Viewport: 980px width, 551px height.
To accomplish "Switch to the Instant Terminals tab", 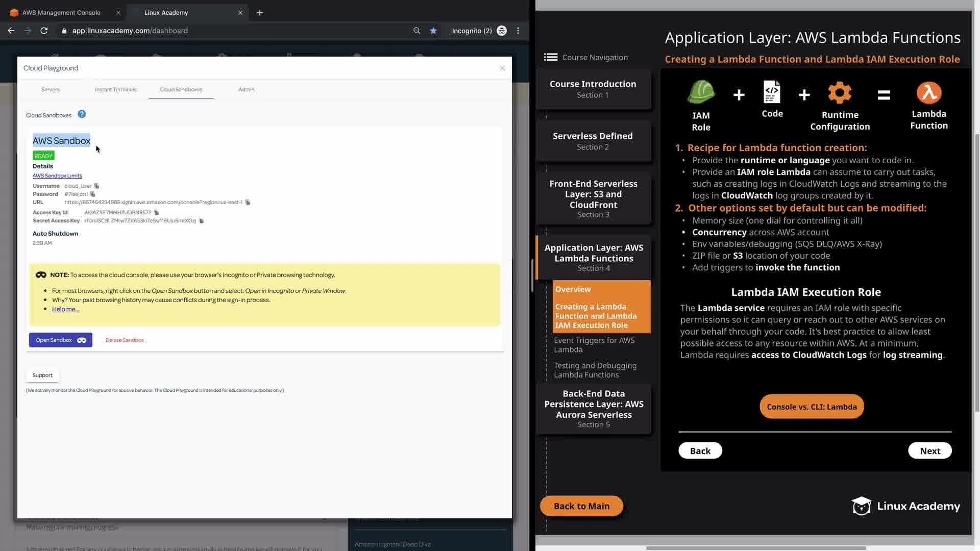I will [115, 89].
